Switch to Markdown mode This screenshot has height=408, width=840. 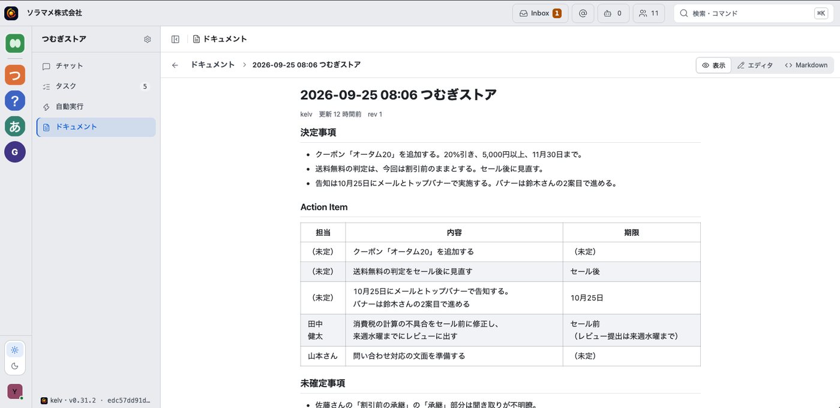[x=806, y=65]
